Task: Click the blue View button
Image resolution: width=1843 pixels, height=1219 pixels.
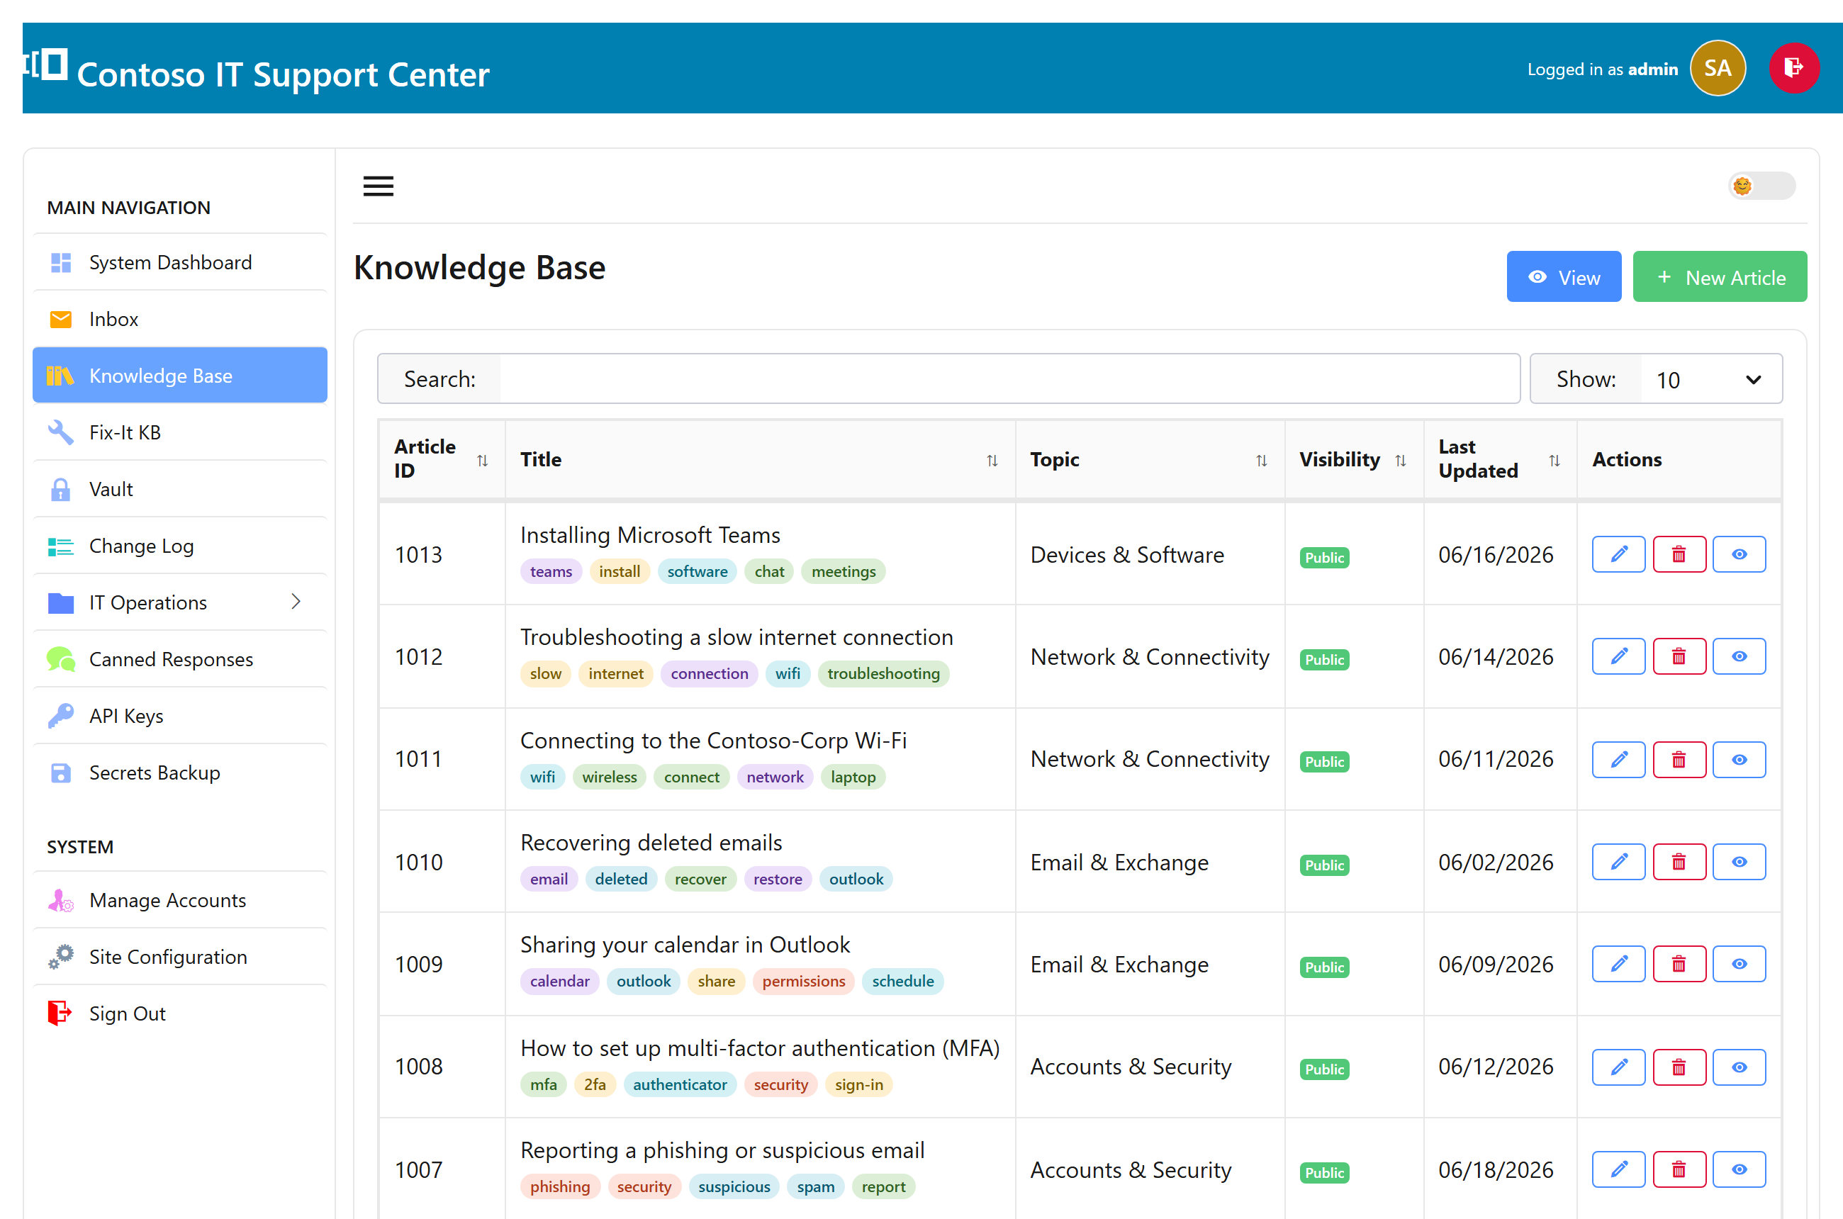Action: pos(1563,277)
